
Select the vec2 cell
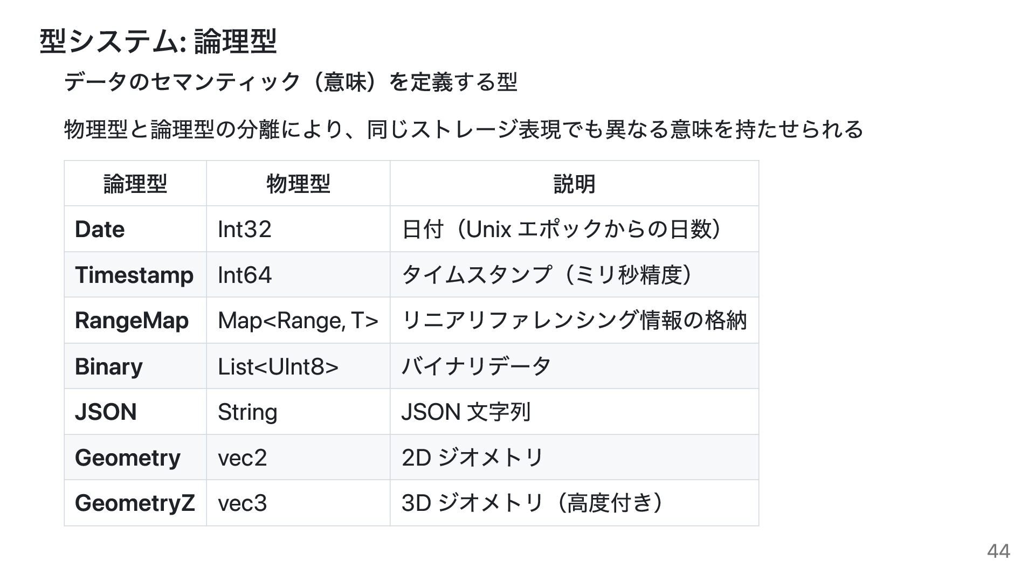pos(242,458)
